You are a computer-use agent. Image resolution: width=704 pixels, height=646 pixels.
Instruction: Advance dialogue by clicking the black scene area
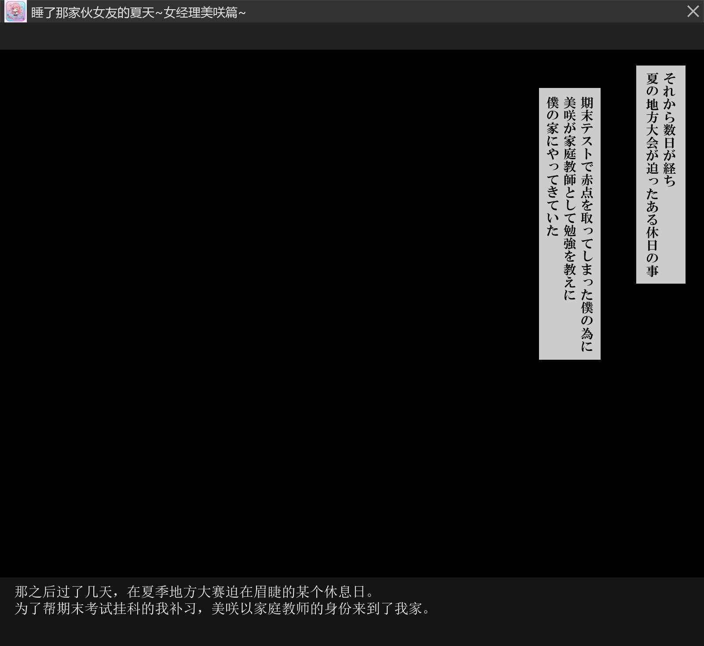pyautogui.click(x=264, y=308)
